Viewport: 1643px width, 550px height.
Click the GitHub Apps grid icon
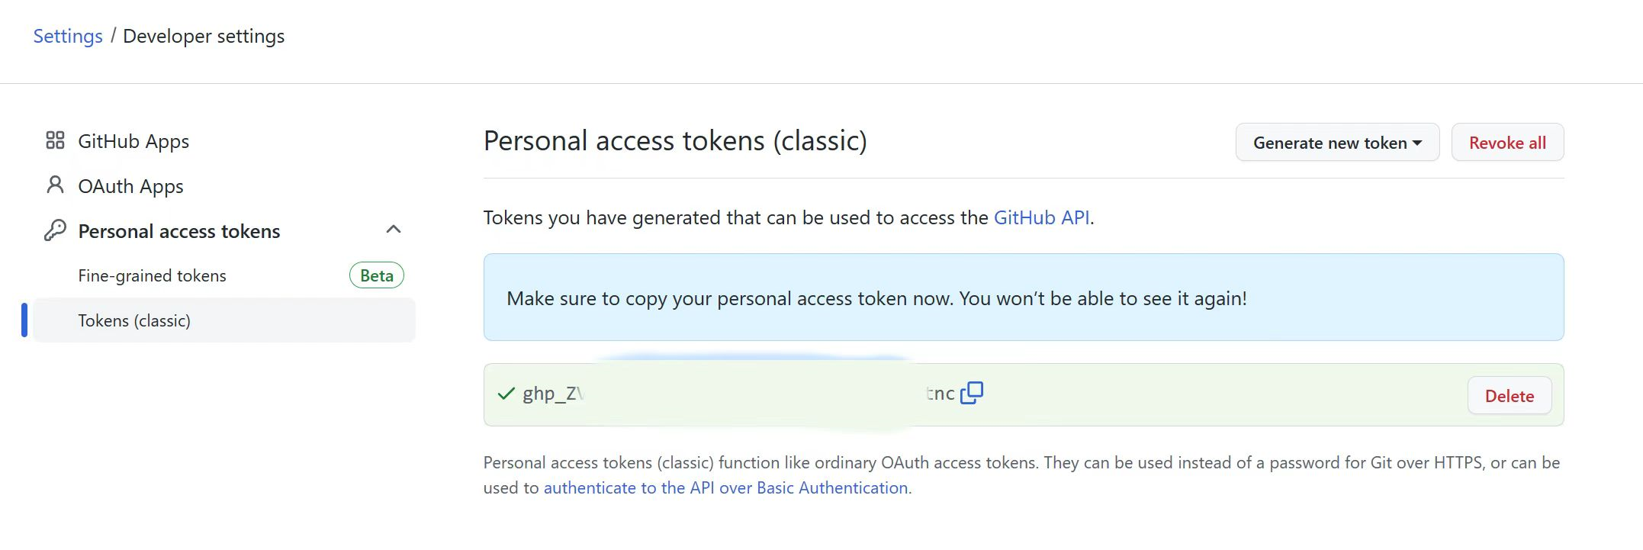click(55, 140)
